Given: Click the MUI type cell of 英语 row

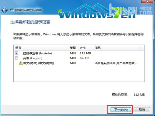Looking at the screenshot, I should 73,58.
